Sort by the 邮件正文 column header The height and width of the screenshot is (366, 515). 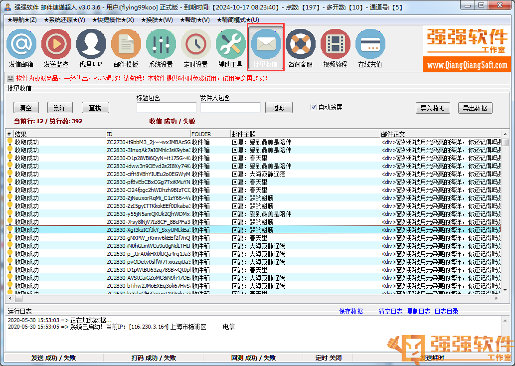click(x=440, y=134)
